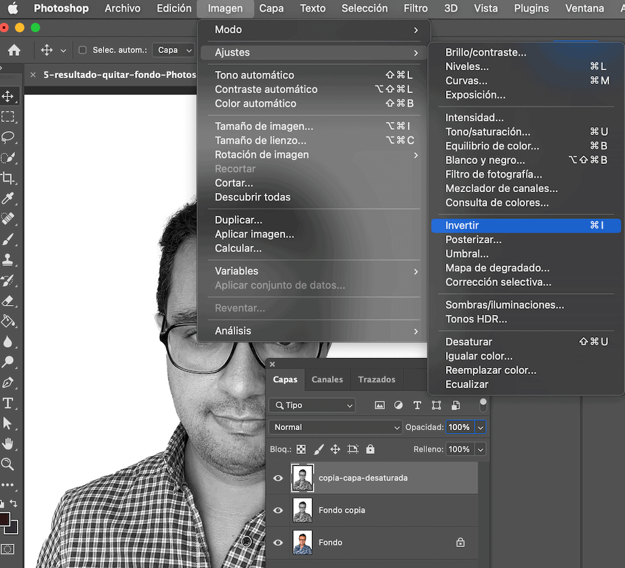Open the Normal blend mode dropdown

tap(335, 427)
